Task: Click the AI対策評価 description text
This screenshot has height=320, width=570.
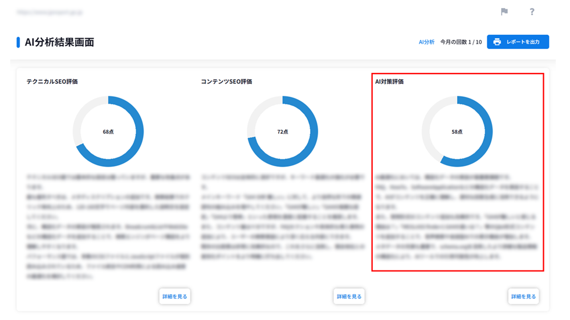Action: pyautogui.click(x=457, y=216)
